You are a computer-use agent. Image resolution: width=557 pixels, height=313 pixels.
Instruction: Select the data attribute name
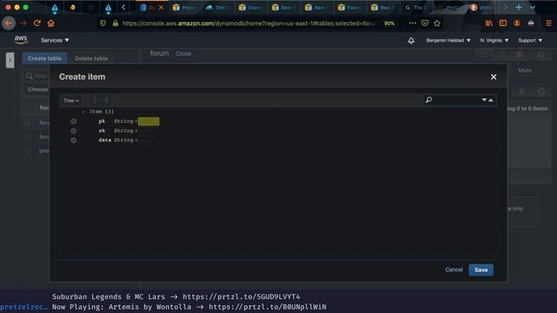click(104, 140)
